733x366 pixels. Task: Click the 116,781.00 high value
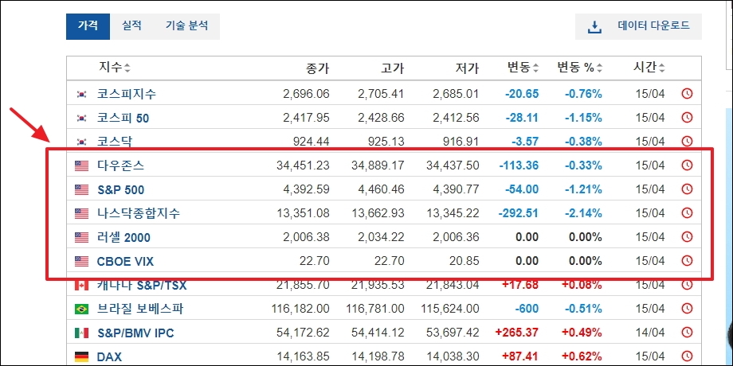[375, 309]
